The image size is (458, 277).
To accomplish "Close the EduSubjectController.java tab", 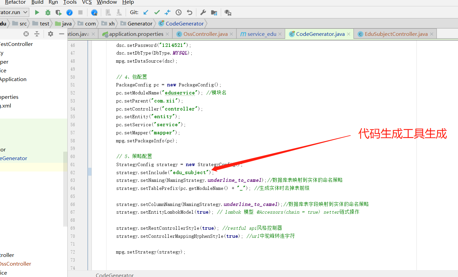I will tap(432, 34).
